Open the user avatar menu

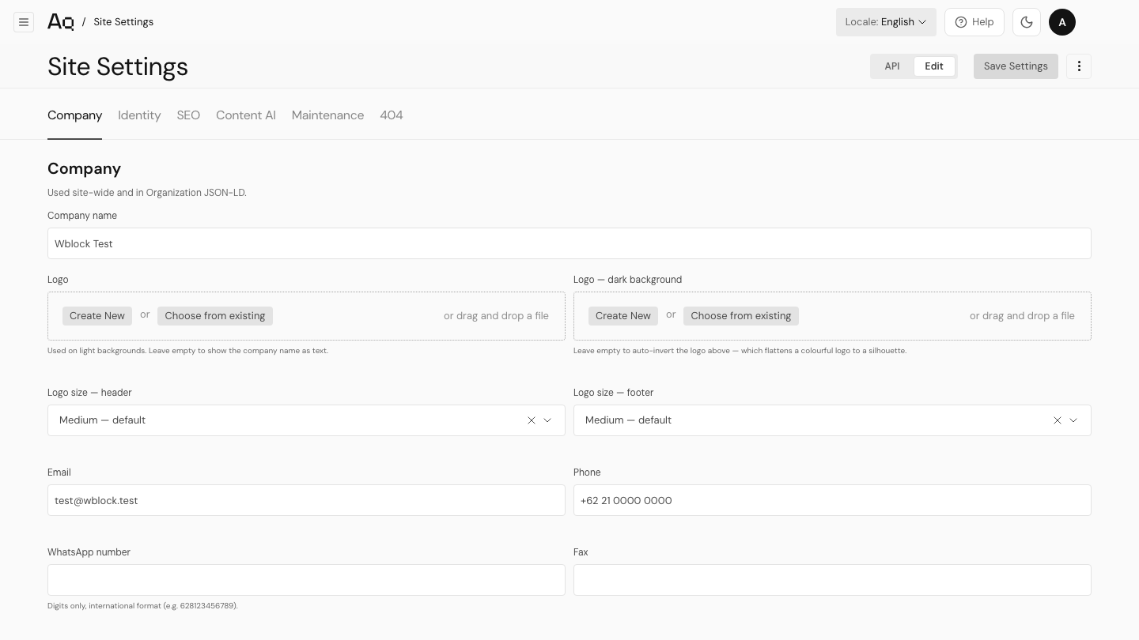[1062, 22]
